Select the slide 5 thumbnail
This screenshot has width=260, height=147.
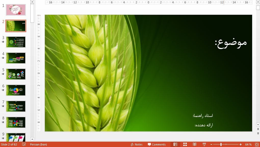16,74
